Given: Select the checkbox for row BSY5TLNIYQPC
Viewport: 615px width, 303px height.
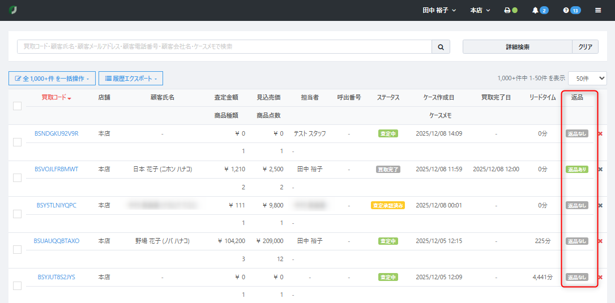Looking at the screenshot, I should pos(17,214).
